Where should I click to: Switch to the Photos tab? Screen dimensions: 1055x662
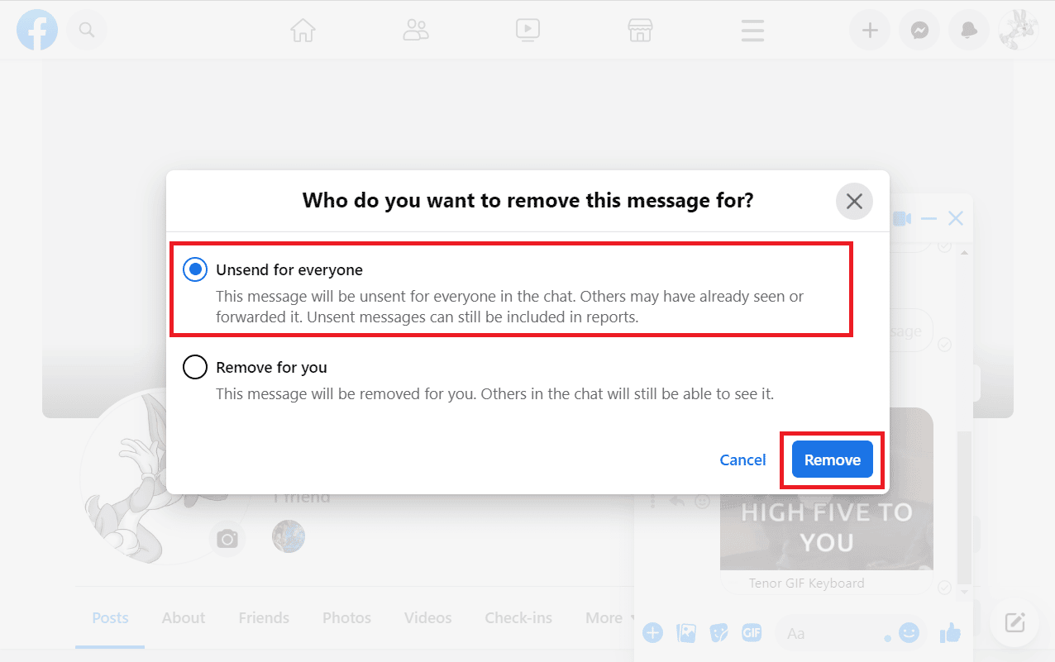346,617
